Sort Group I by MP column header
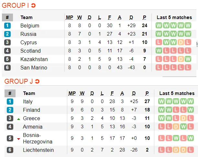Image resolution: width=198 pixels, height=157 pixels. click(x=69, y=17)
